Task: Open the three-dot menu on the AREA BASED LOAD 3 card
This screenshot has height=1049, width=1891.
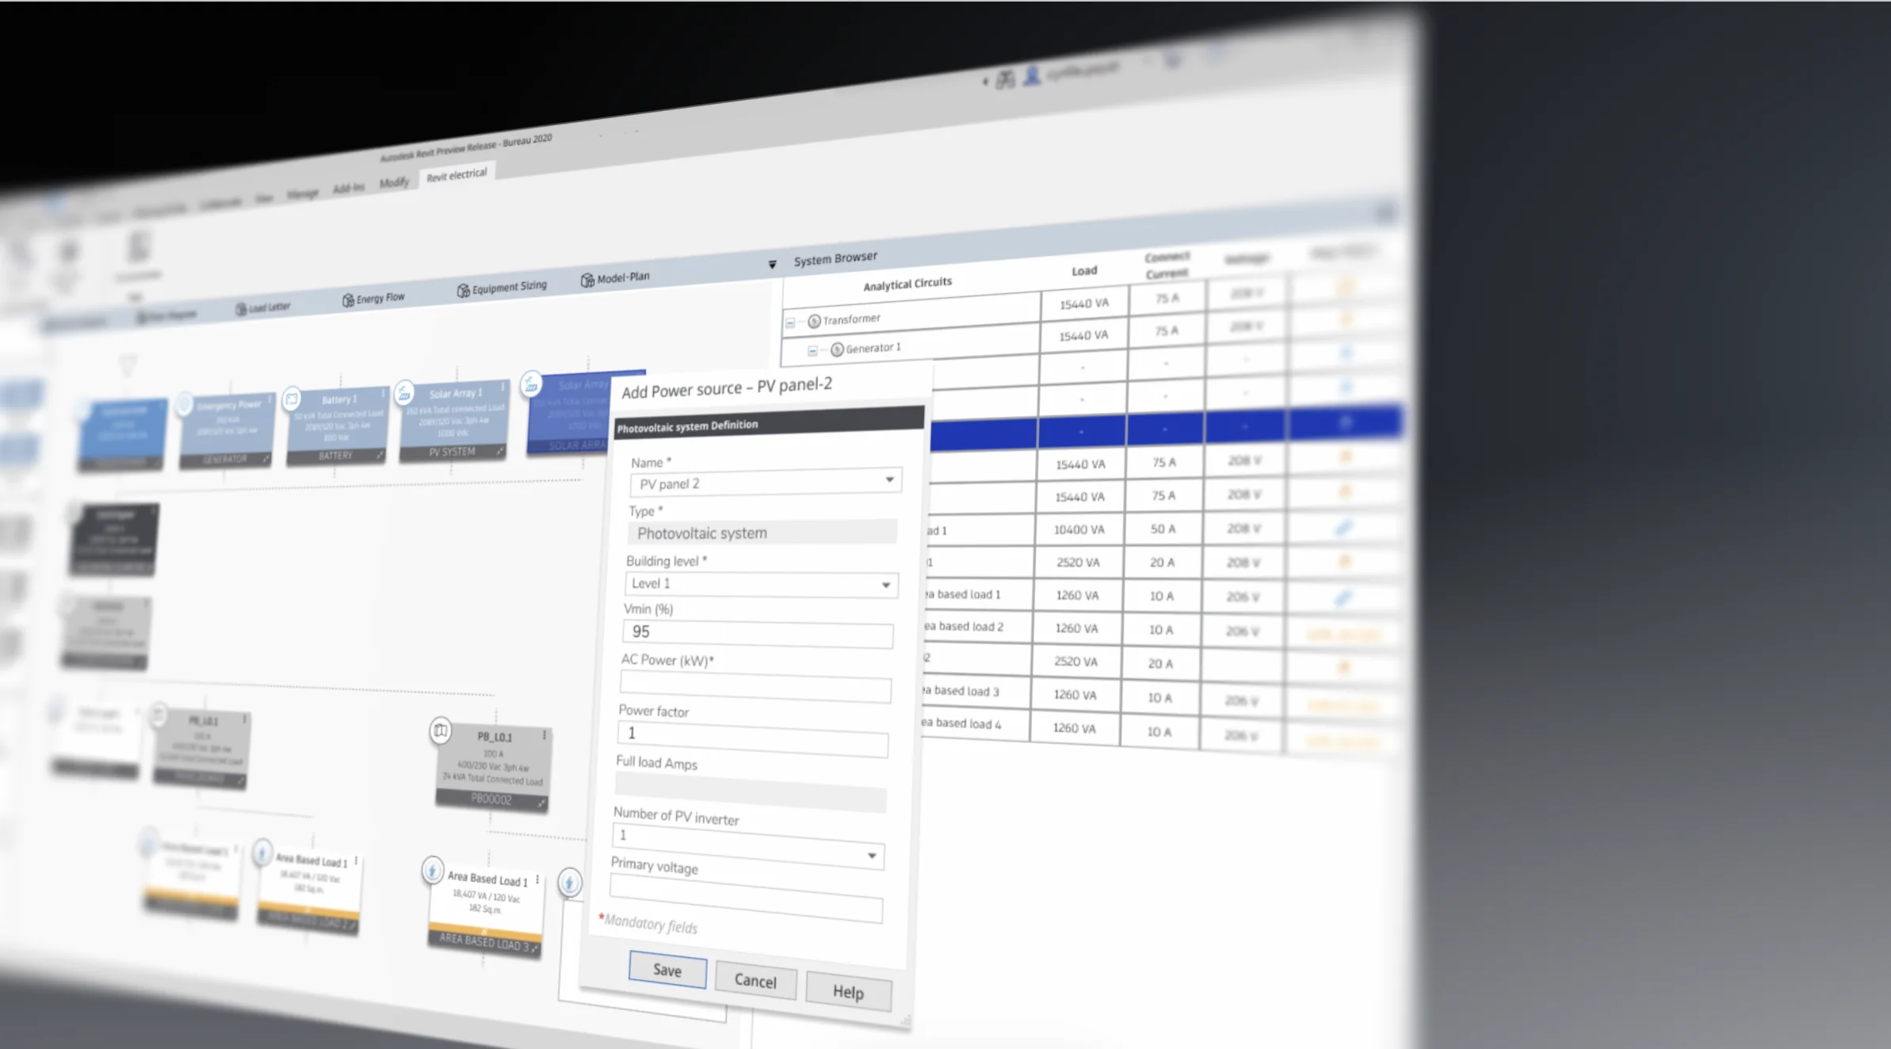Action: 537,879
